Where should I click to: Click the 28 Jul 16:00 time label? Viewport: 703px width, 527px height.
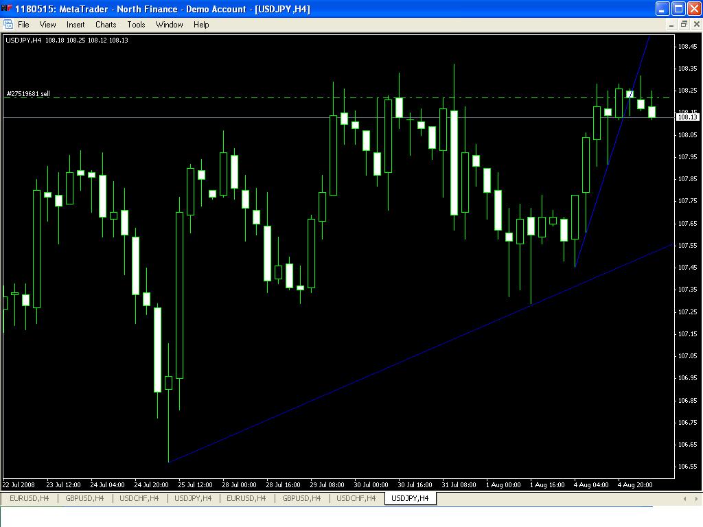(283, 484)
